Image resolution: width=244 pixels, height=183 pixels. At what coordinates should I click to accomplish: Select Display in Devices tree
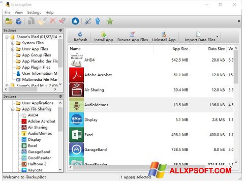[35, 140]
